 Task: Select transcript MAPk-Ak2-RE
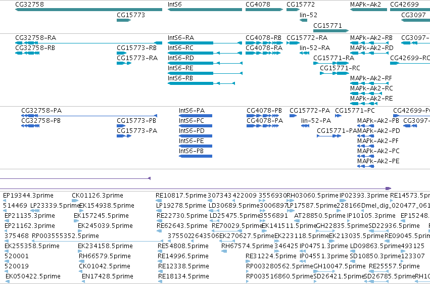(x=364, y=104)
